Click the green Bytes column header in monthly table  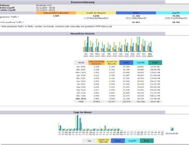[x=155, y=63]
